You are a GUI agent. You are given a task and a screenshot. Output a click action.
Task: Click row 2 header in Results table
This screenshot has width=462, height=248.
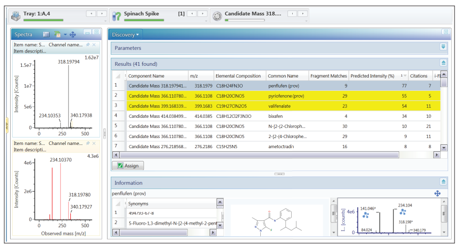pyautogui.click(x=118, y=96)
